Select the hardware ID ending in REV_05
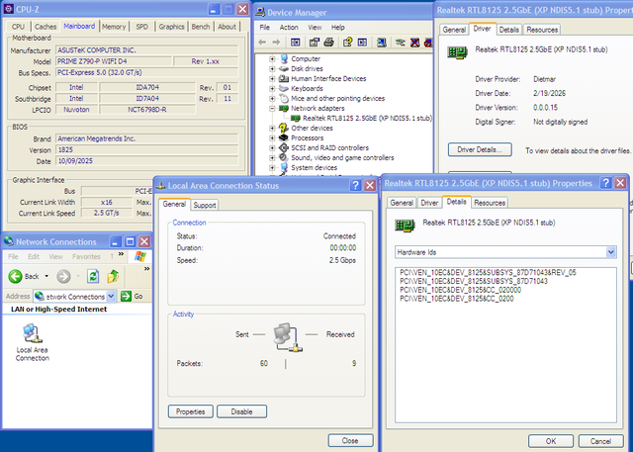The width and height of the screenshot is (633, 452). (x=488, y=272)
